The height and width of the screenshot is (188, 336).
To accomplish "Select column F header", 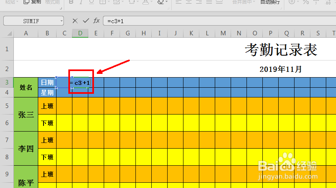I will click(112, 33).
